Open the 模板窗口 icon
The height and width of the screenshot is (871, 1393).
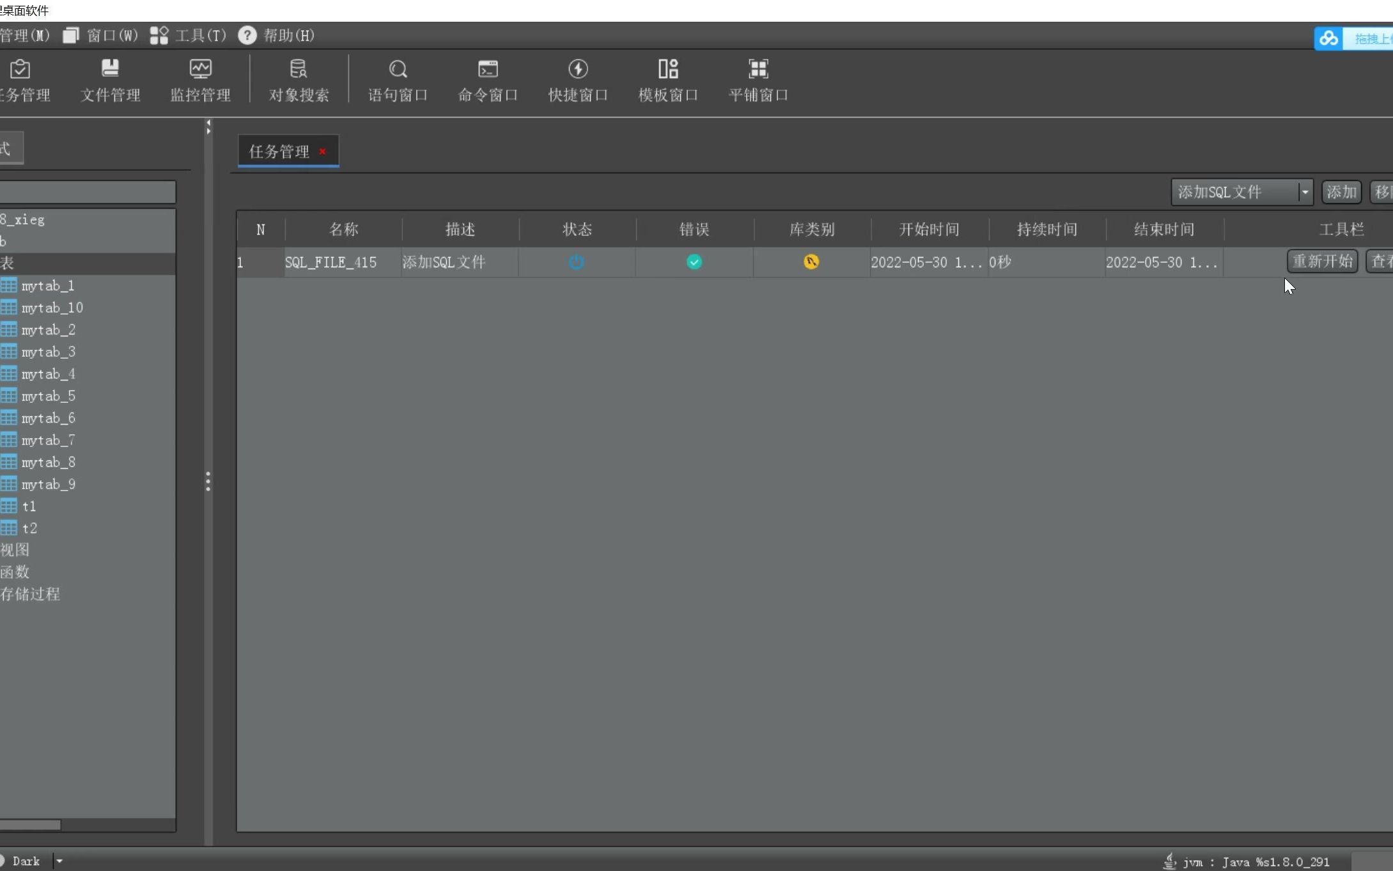[x=668, y=79]
